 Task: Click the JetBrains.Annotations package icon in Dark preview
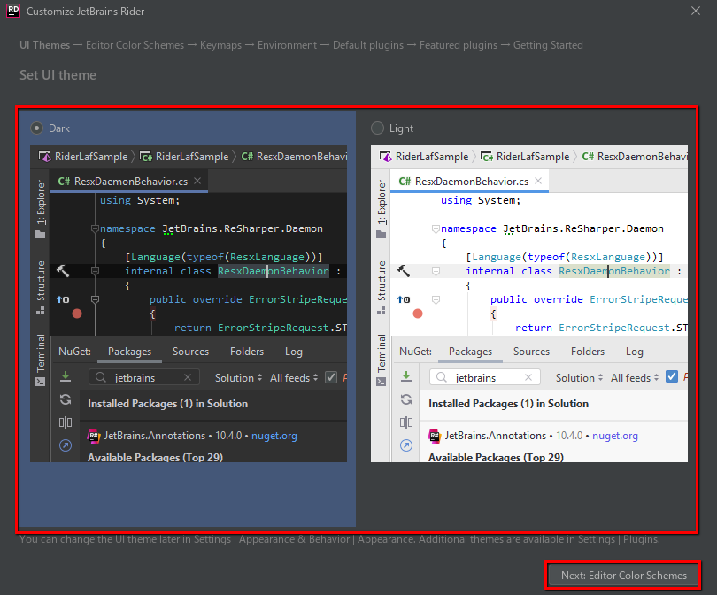[x=94, y=436]
